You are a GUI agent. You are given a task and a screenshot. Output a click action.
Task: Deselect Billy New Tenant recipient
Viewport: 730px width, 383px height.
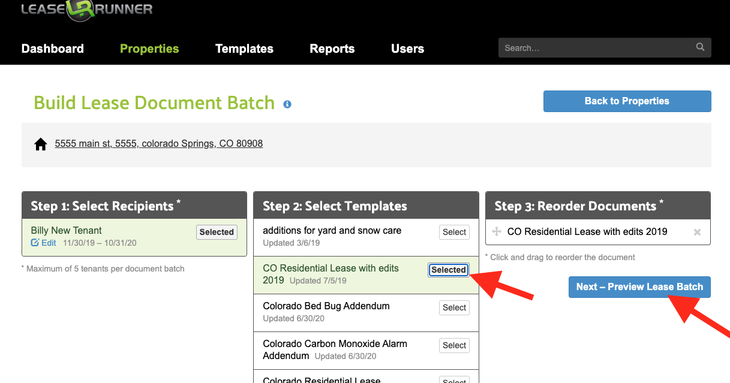(x=217, y=233)
